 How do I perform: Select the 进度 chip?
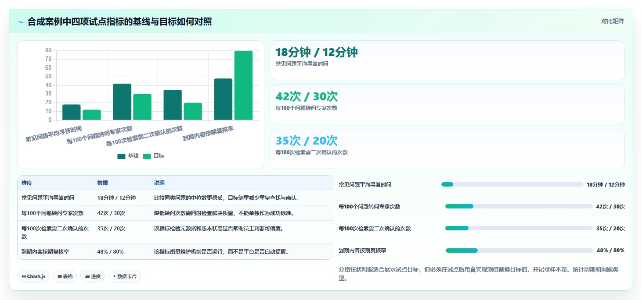coord(93,276)
